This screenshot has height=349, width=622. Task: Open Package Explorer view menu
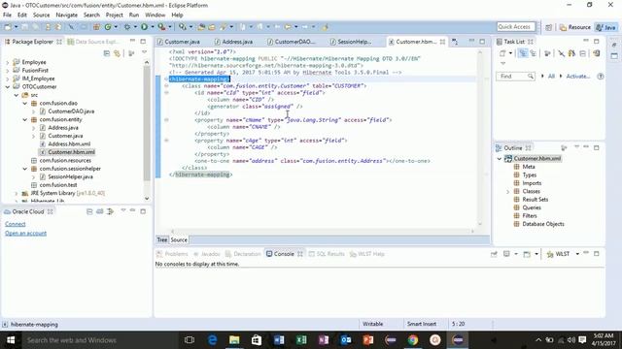[x=144, y=52]
